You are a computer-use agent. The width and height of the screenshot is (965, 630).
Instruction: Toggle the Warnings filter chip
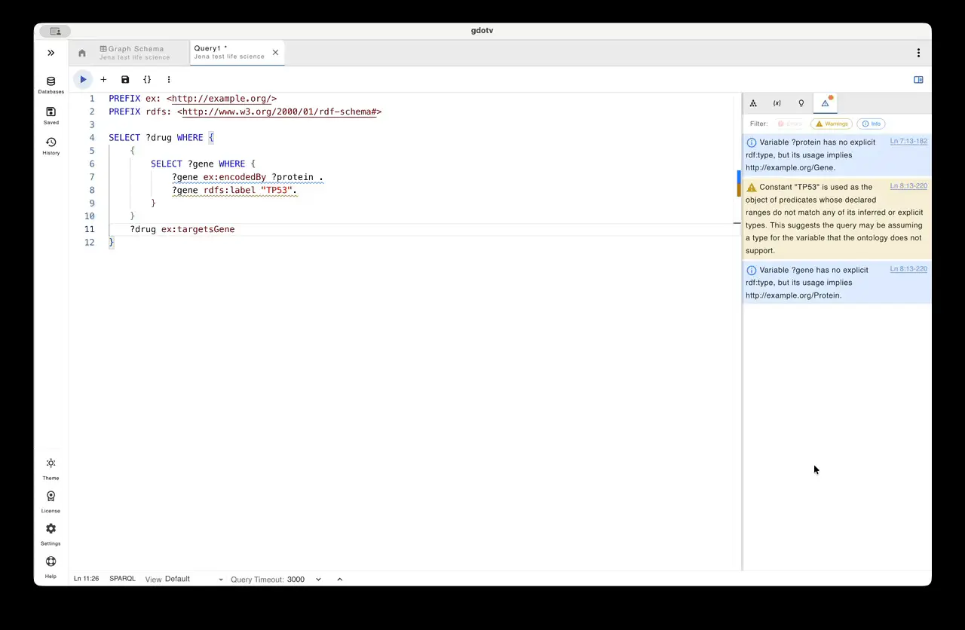(x=831, y=124)
